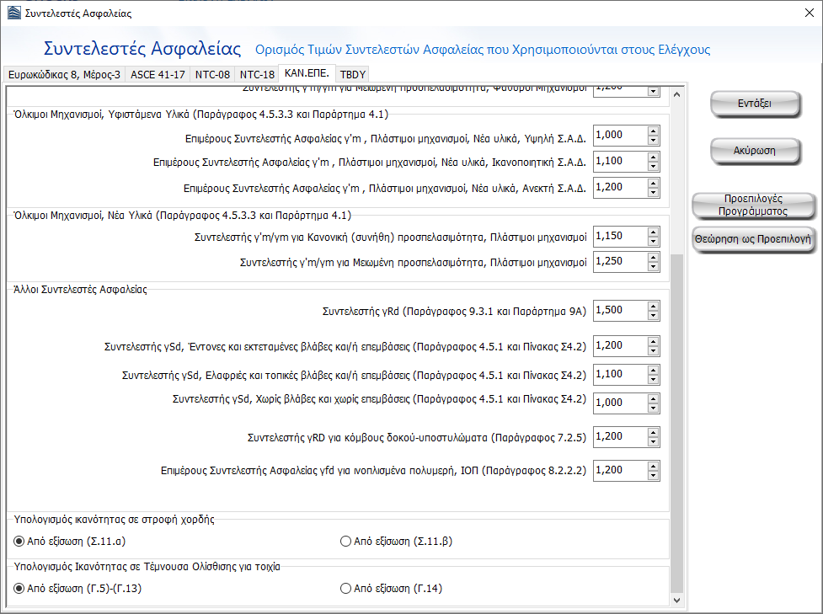
Task: Decrease the Ανεκτή Σ.Α.Δ. coefficient value
Action: (653, 192)
